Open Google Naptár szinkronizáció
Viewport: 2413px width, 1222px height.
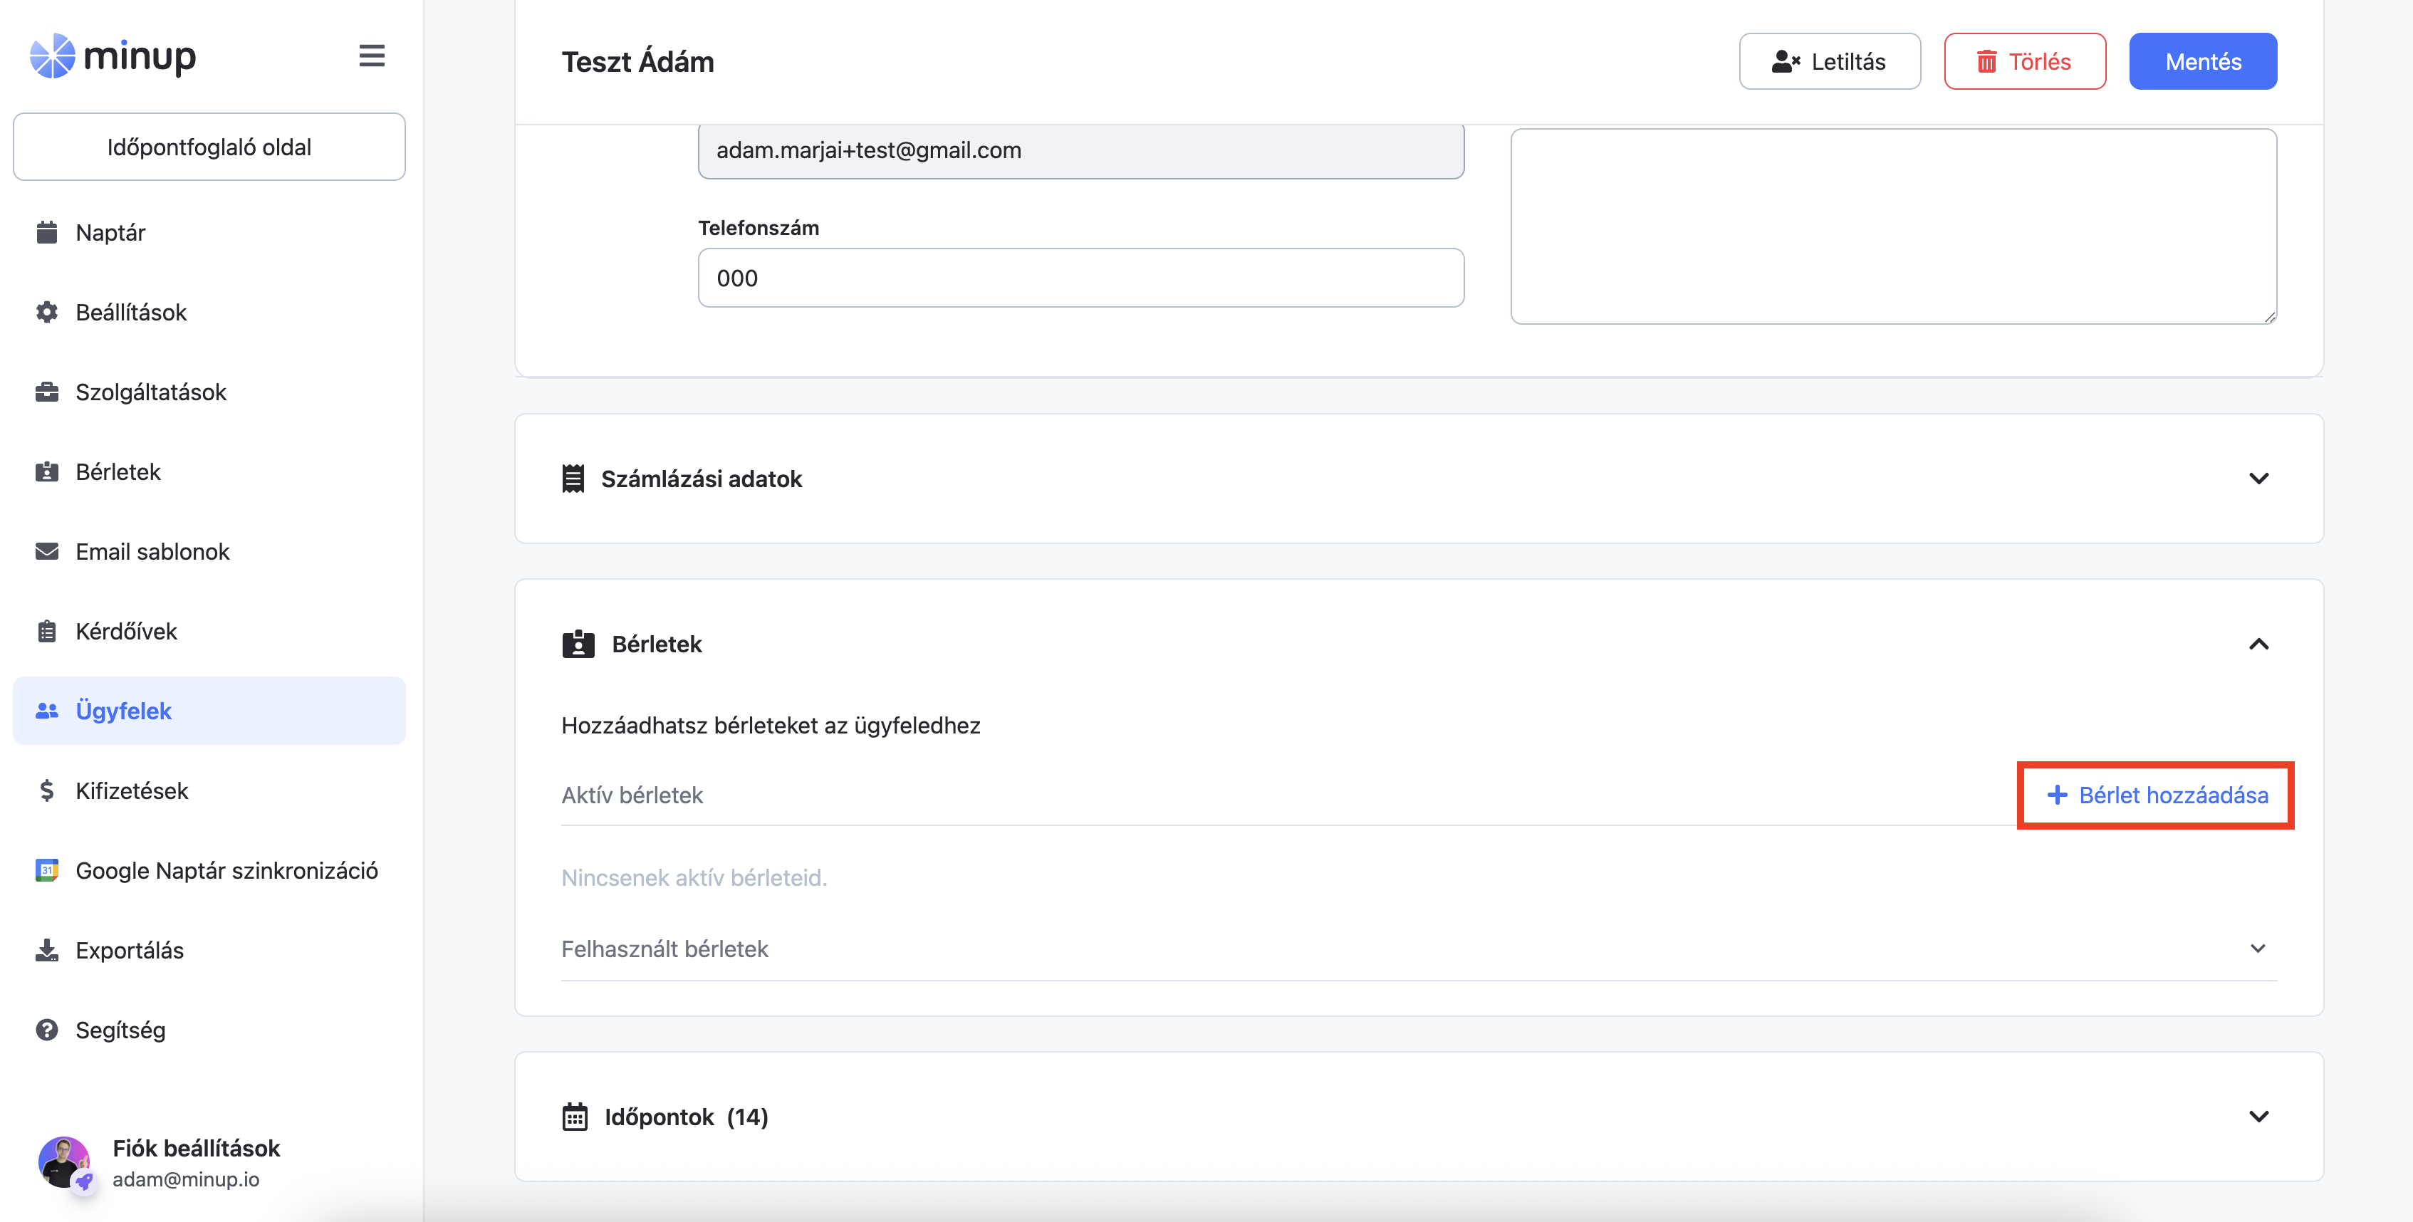(x=226, y=871)
